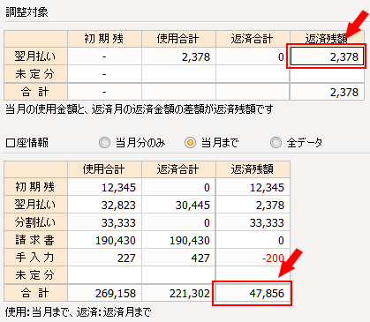The image size is (370, 322).
Task: Choose the 全データ radio button
Action: pyautogui.click(x=276, y=143)
